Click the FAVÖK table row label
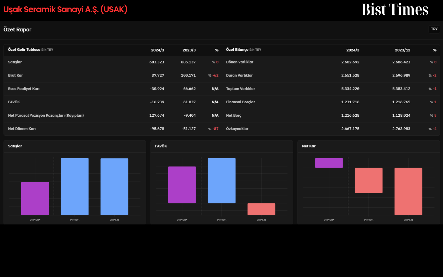The height and width of the screenshot is (277, 443). (x=14, y=102)
